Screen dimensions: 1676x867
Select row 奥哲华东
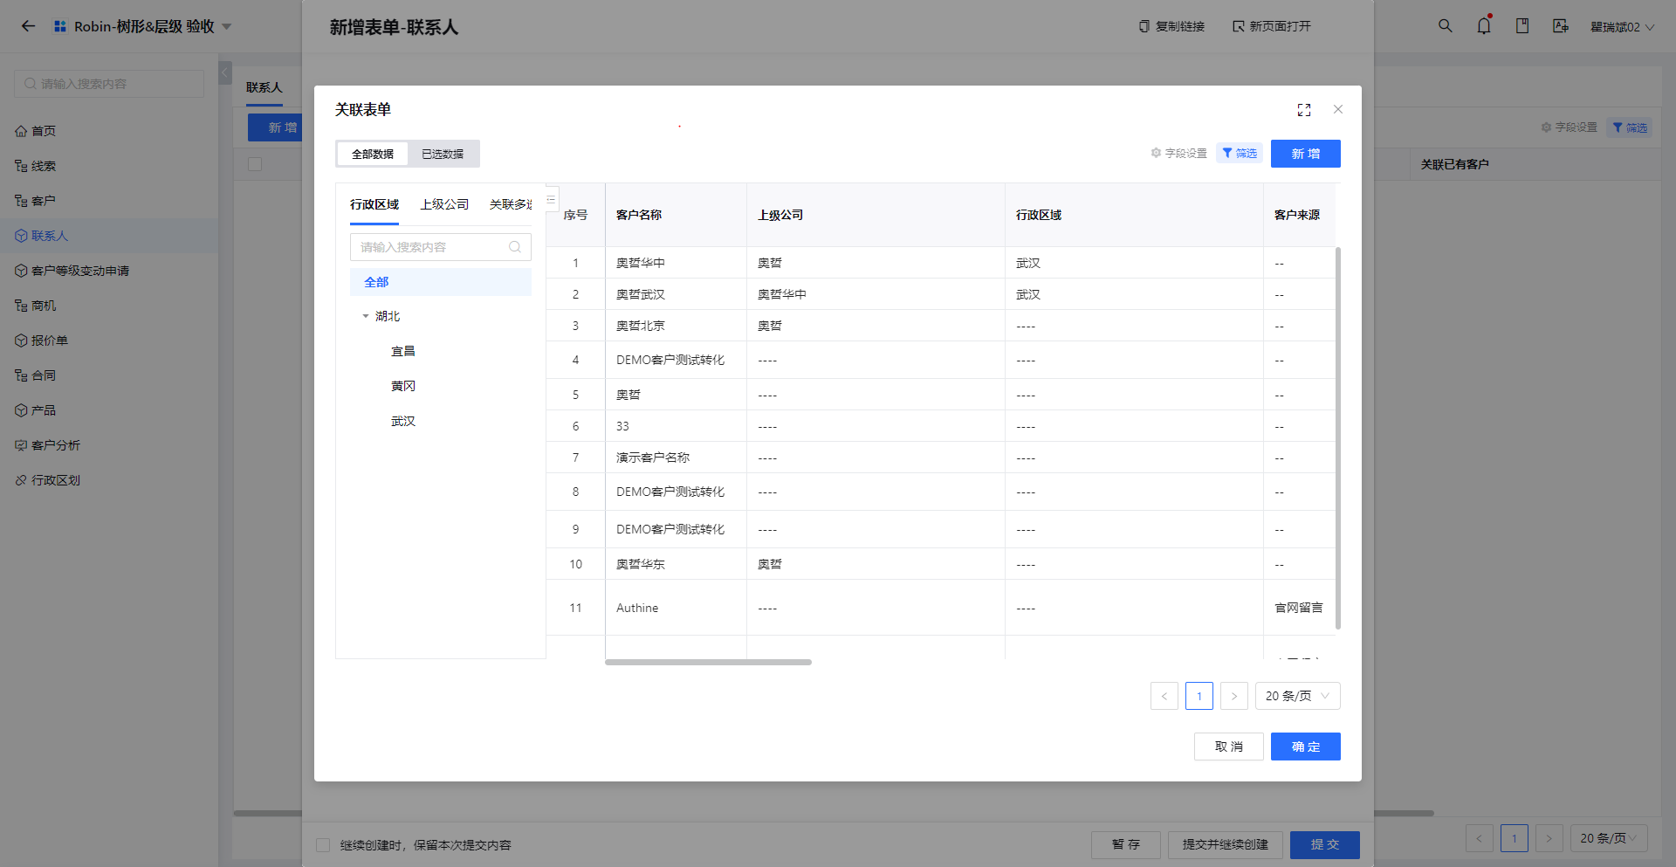[x=941, y=564]
